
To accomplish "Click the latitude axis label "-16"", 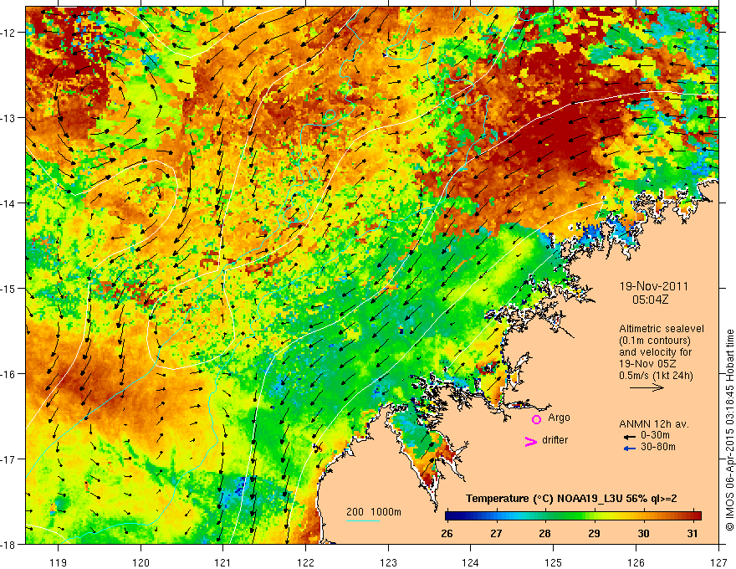I will (8, 374).
